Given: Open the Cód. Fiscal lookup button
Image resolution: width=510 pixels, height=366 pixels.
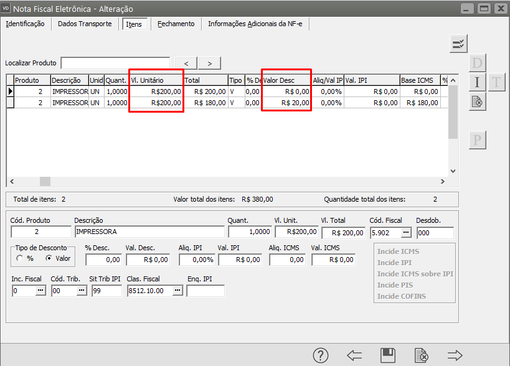Looking at the screenshot, I should click(406, 232).
